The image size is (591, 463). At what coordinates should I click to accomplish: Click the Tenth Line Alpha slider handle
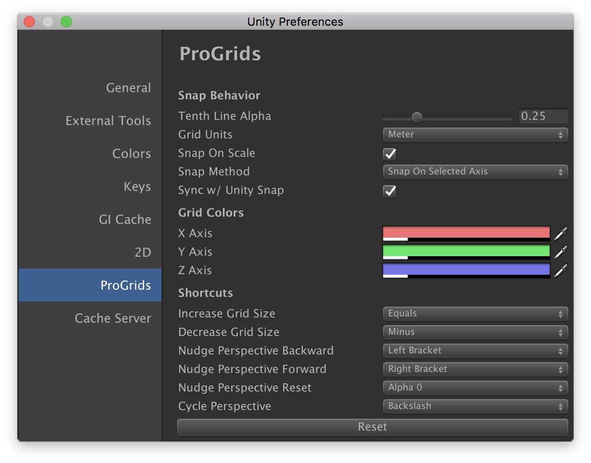(417, 117)
